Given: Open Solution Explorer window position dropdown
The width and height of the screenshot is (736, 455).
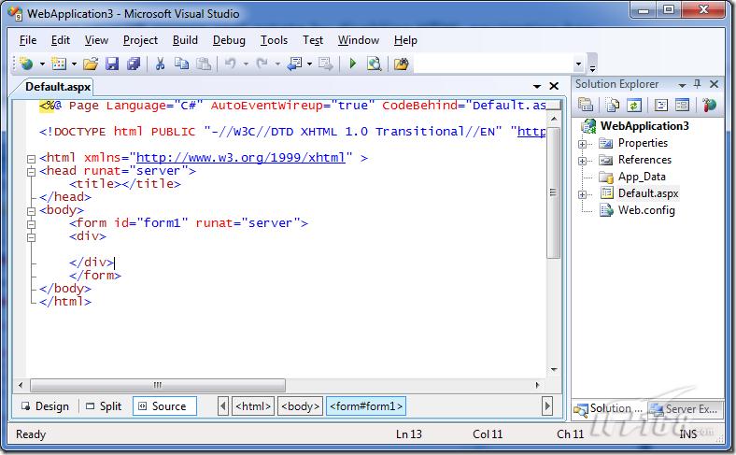Looking at the screenshot, I should point(682,85).
